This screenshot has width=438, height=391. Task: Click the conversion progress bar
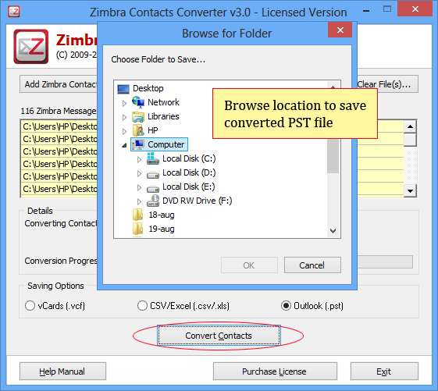[x=385, y=261]
